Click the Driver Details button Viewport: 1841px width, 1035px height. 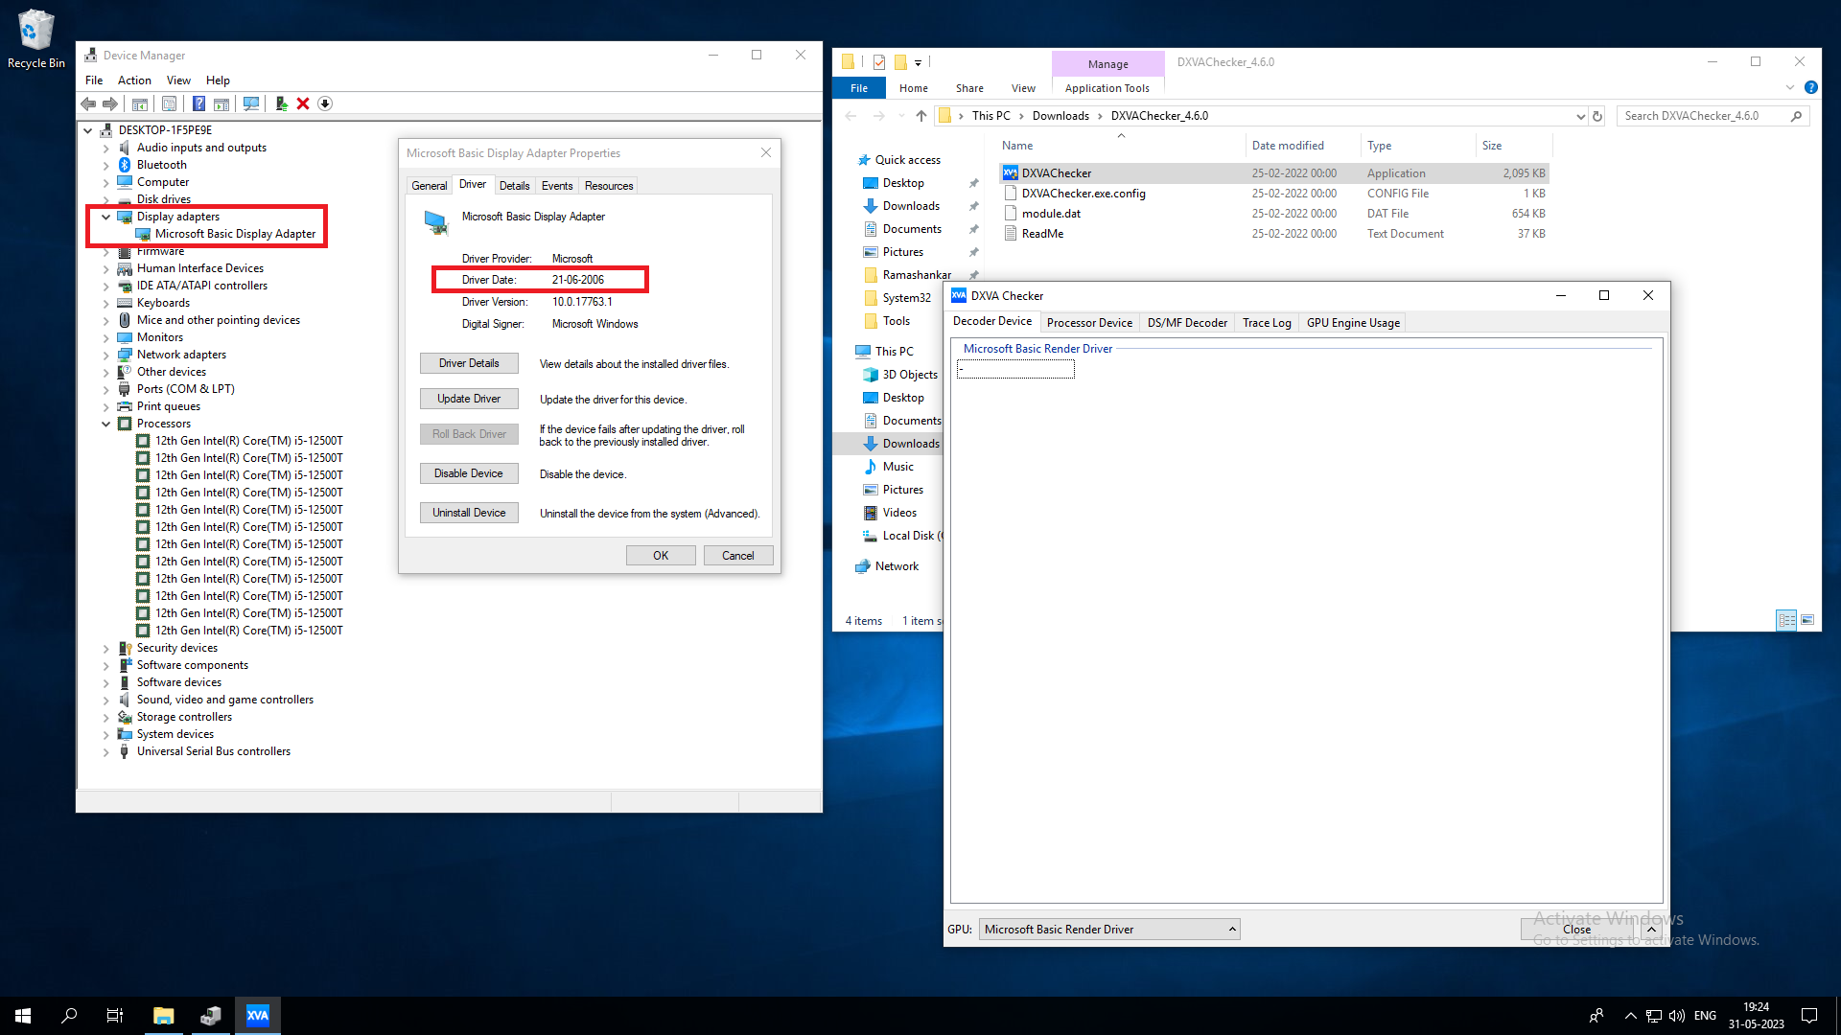469,363
